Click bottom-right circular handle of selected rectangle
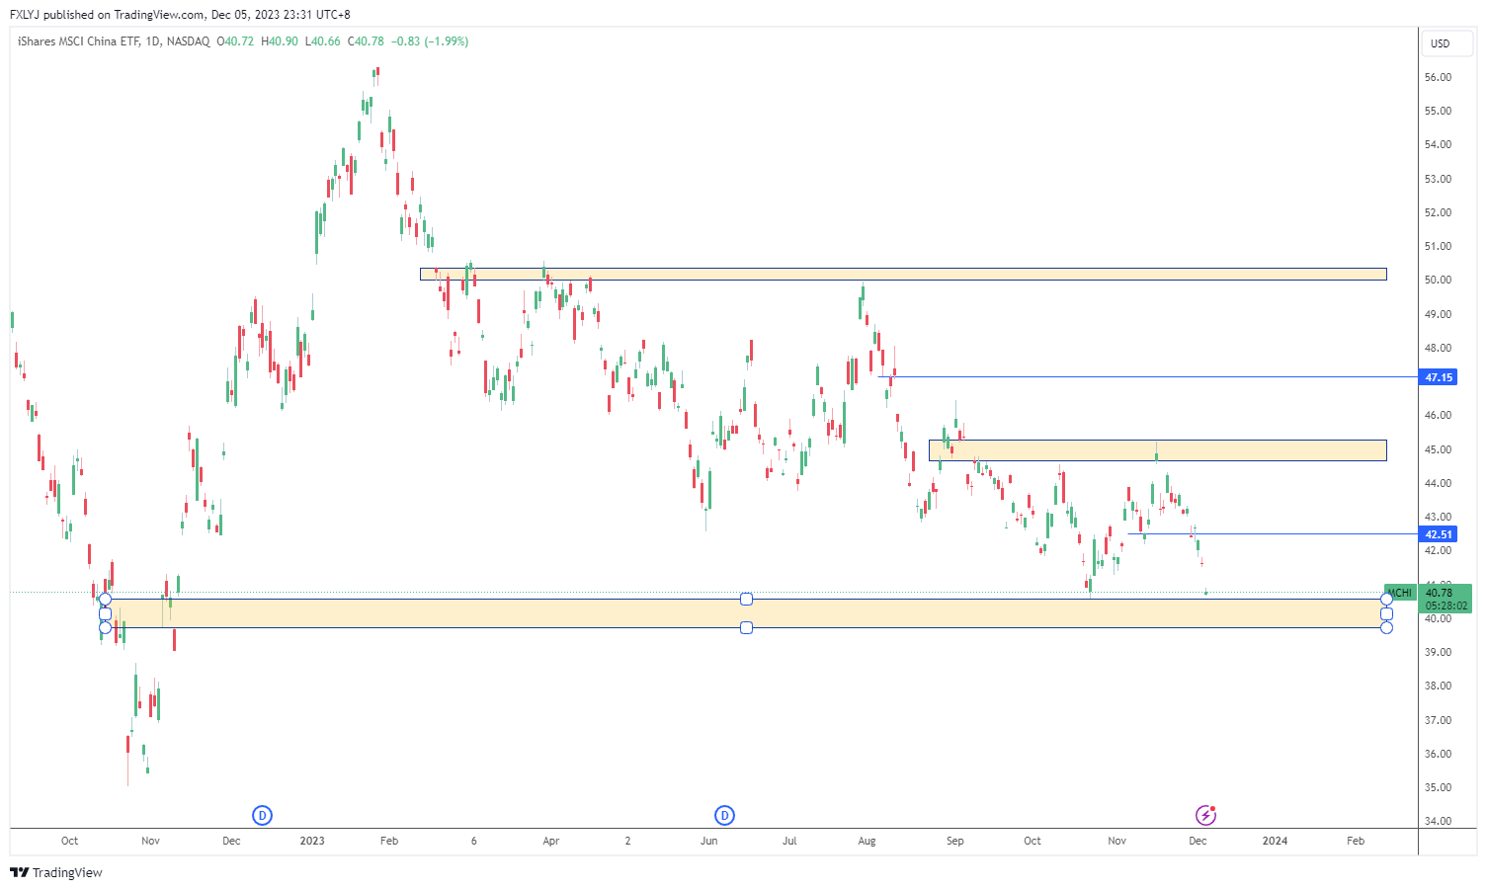1487x890 pixels. (x=1386, y=627)
